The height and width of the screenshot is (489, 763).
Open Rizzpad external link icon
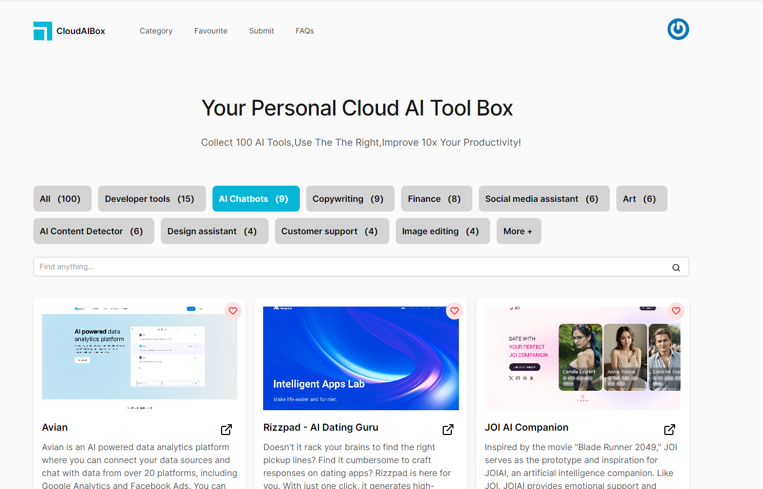pos(448,430)
